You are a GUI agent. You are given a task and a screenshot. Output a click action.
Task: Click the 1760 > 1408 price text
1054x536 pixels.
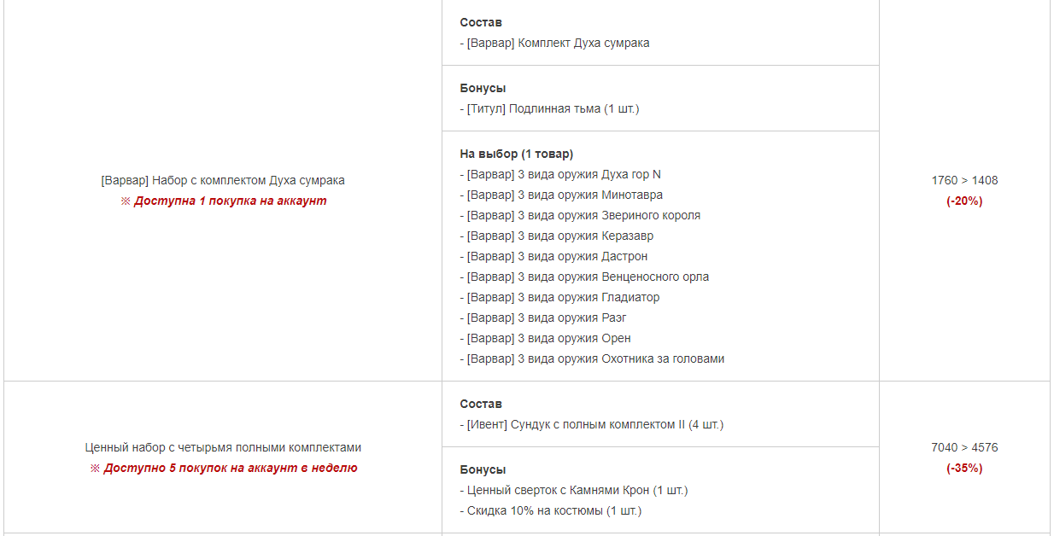(964, 180)
